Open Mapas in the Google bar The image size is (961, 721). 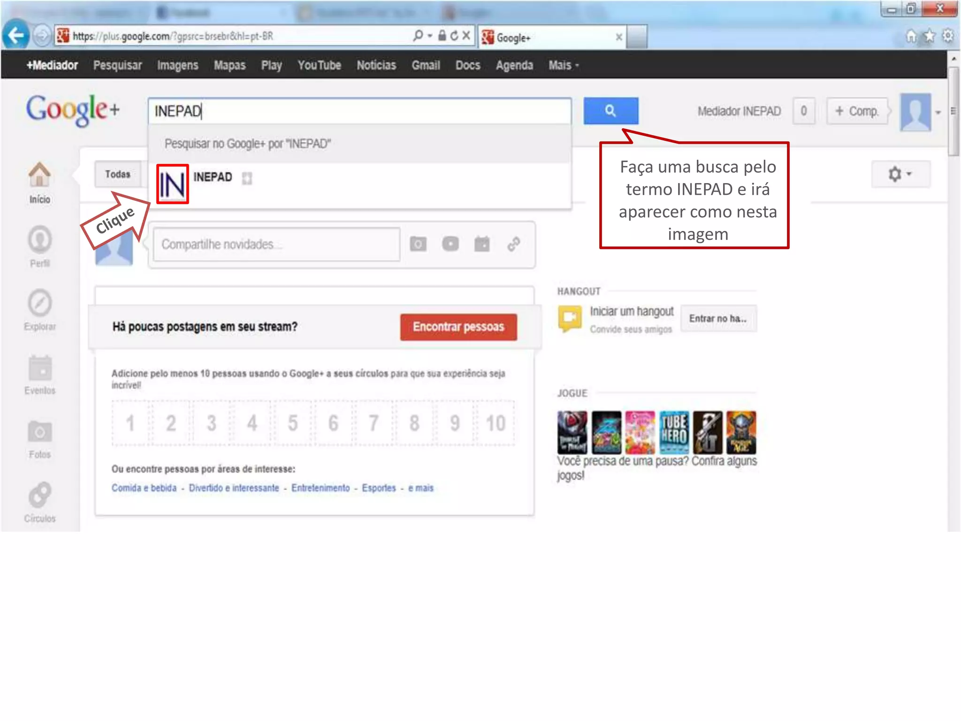[229, 65]
